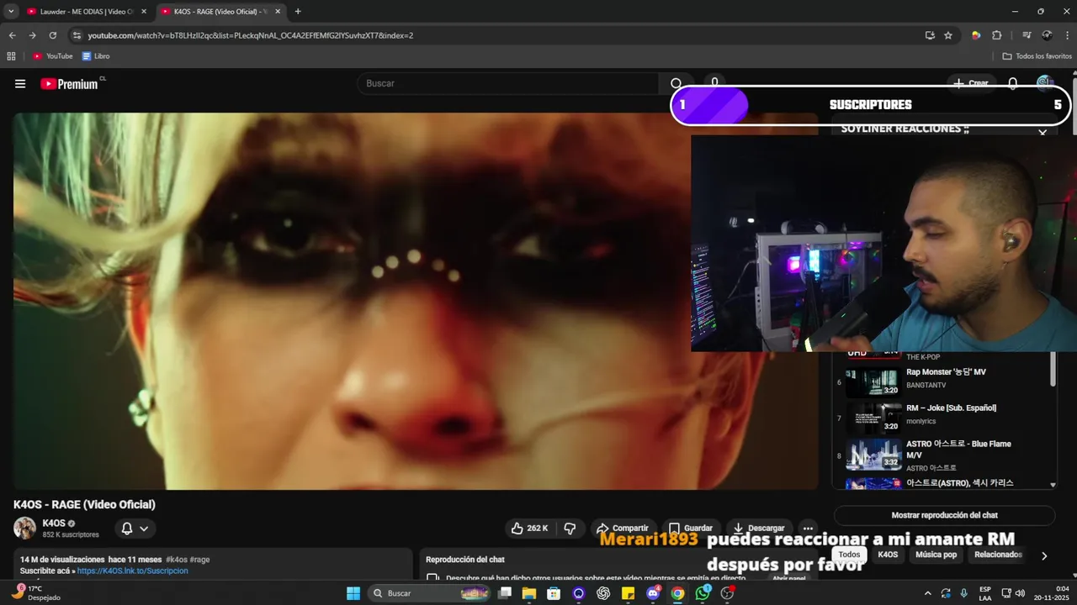The width and height of the screenshot is (1077, 605).
Task: Open Chrome media controls icon
Action: [x=1027, y=35]
